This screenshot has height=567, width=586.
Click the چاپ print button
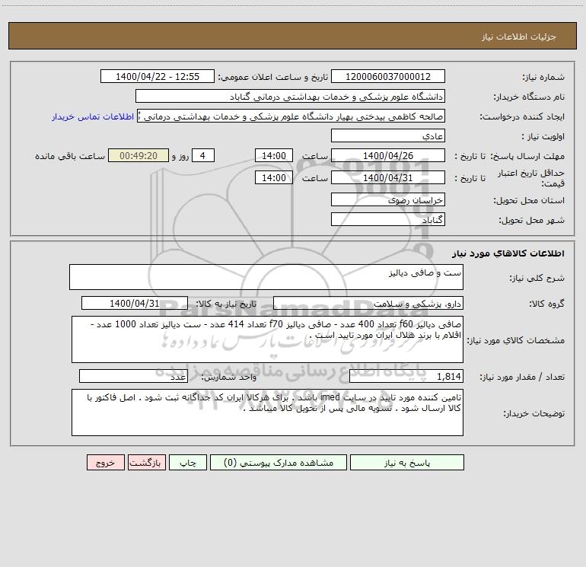[x=188, y=463]
